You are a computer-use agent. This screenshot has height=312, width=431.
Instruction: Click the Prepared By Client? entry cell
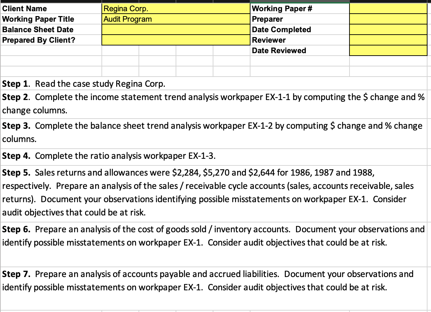coord(175,40)
